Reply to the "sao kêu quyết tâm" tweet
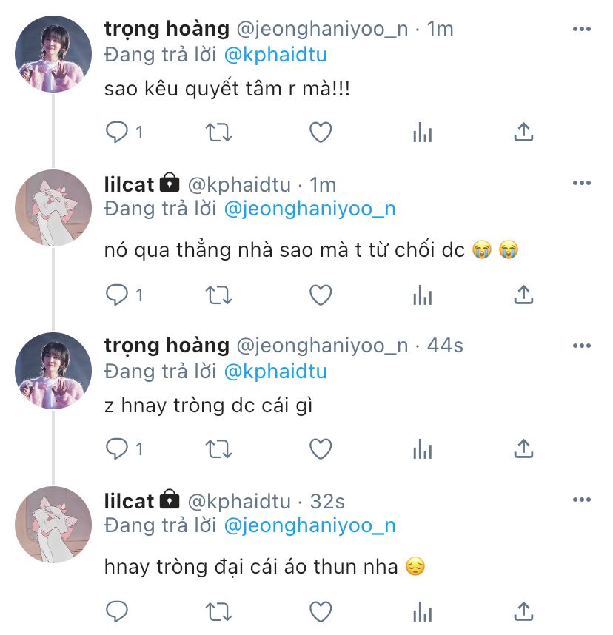 click(118, 132)
